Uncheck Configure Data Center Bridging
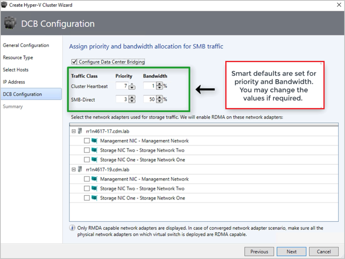 [73, 62]
